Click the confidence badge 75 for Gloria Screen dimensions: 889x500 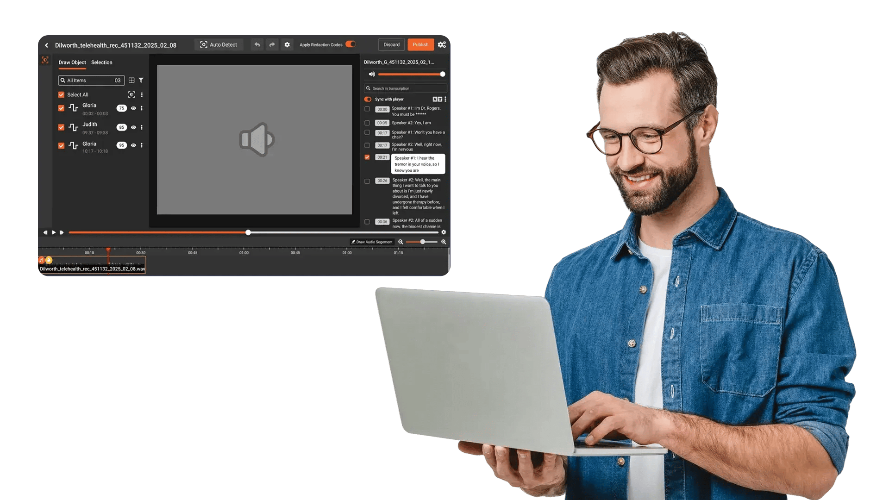tap(121, 108)
